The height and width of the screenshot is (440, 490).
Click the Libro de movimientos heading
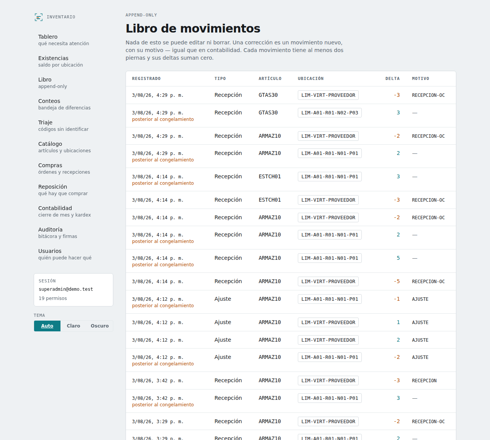click(x=193, y=28)
